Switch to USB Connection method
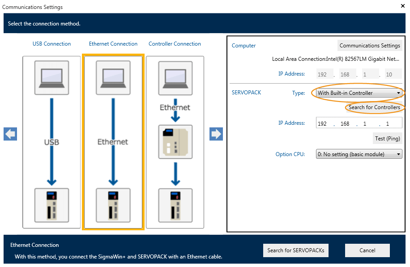This screenshot has width=410, height=267. 51,44
